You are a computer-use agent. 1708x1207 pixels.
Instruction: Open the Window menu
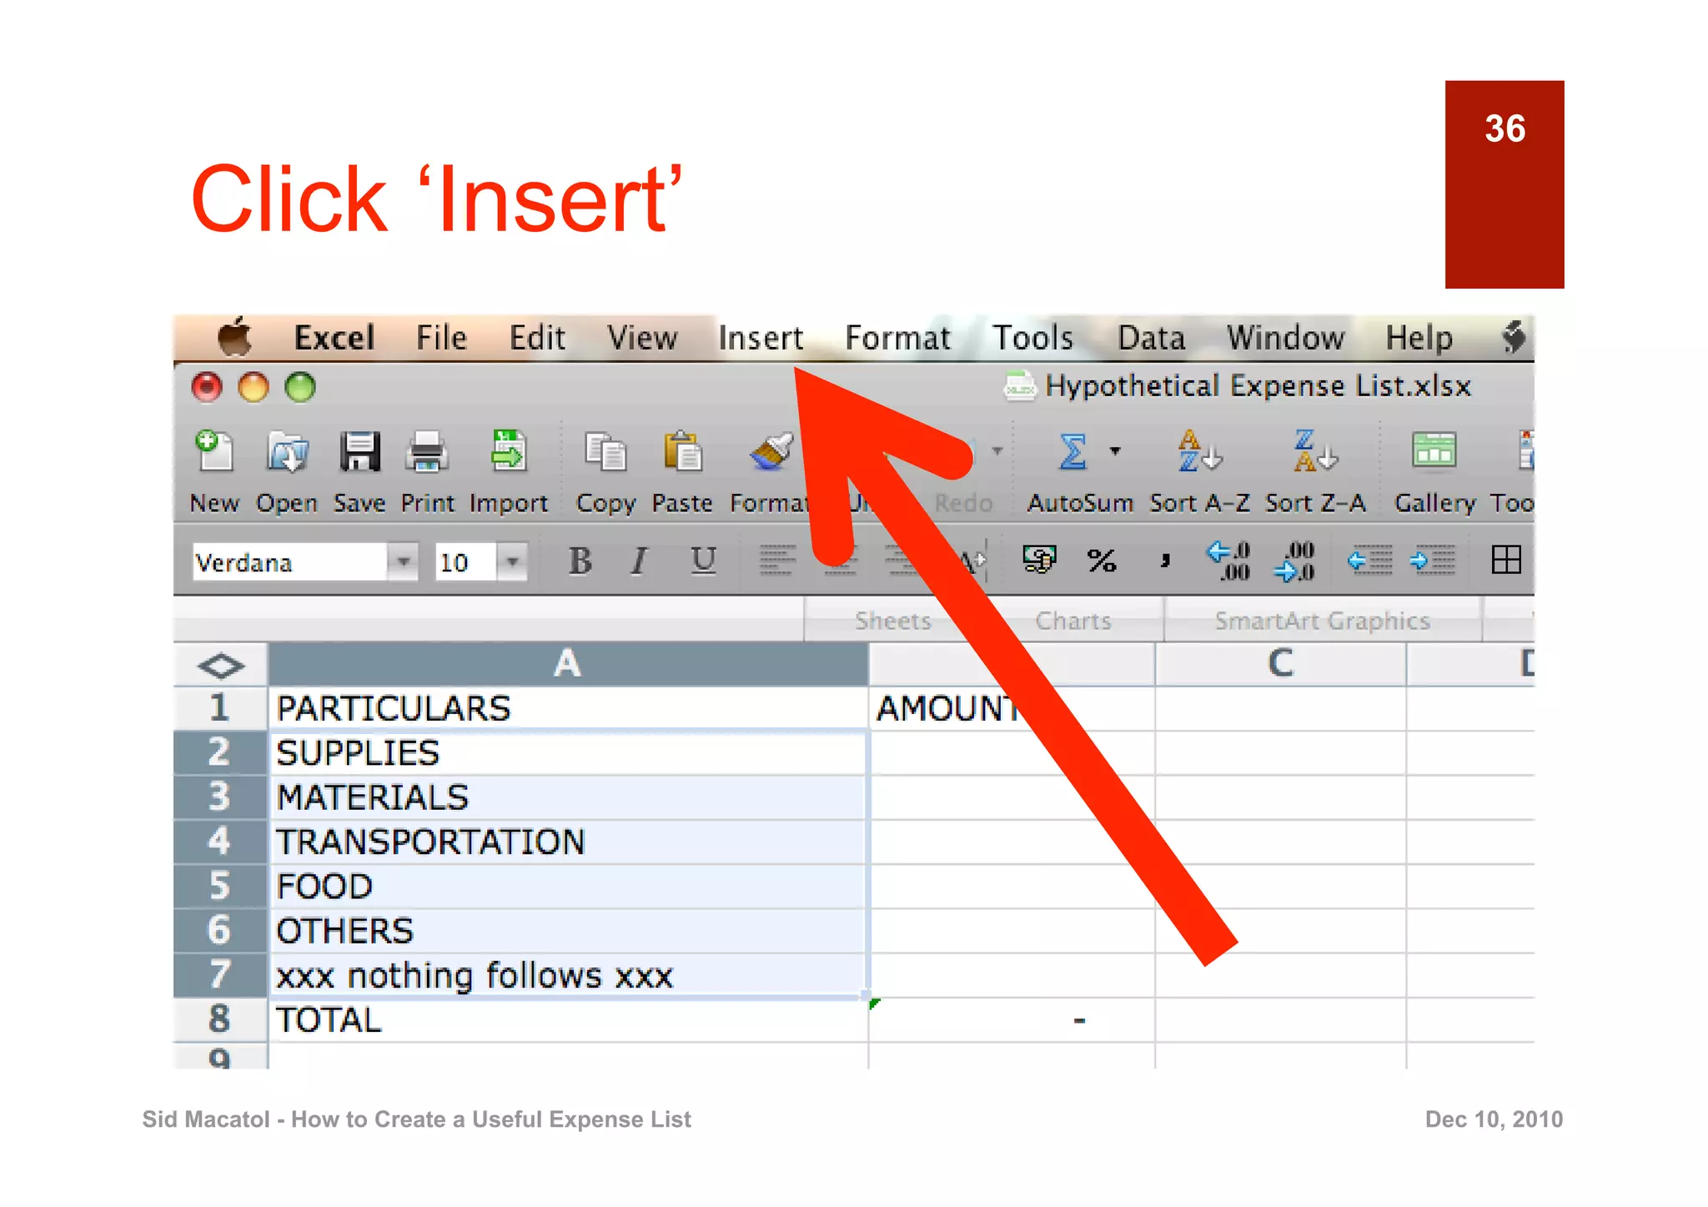click(1285, 338)
